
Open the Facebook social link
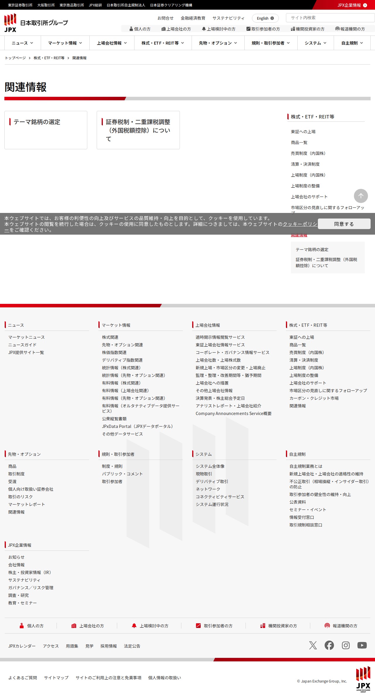tap(329, 645)
